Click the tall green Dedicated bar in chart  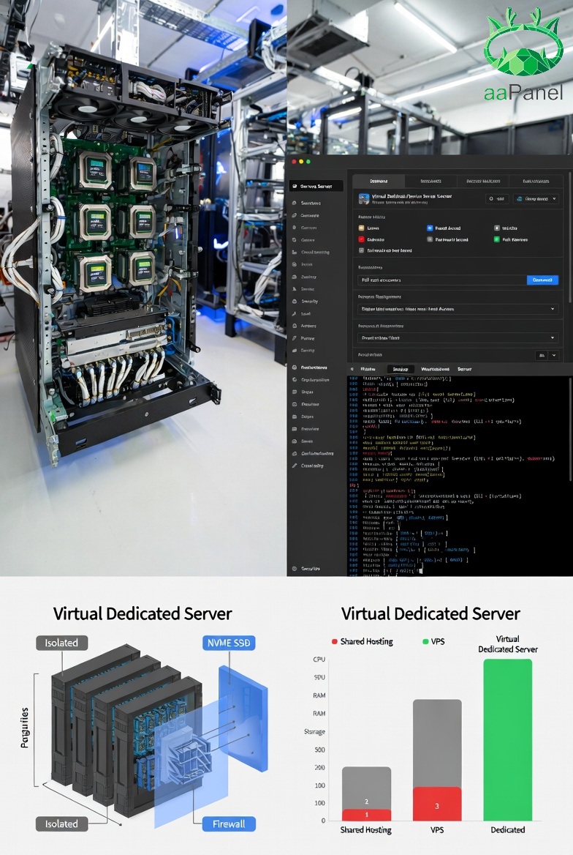click(x=508, y=739)
